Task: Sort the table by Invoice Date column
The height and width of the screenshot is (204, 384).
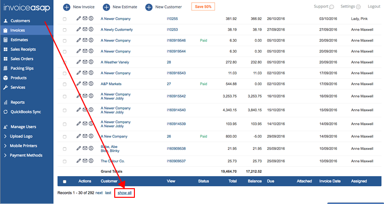Action: click(x=330, y=181)
